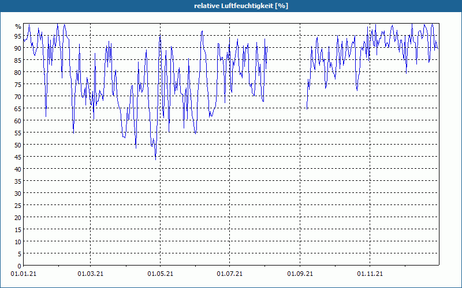
Task: Click the 01.03.21 date label
Action: point(91,274)
